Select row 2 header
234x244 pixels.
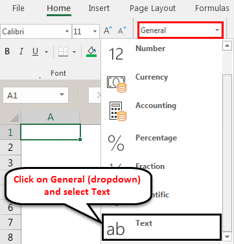point(10,148)
